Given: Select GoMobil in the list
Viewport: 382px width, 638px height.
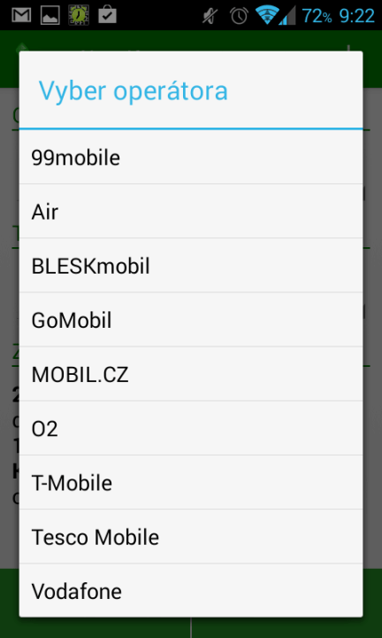Looking at the screenshot, I should pos(191,320).
